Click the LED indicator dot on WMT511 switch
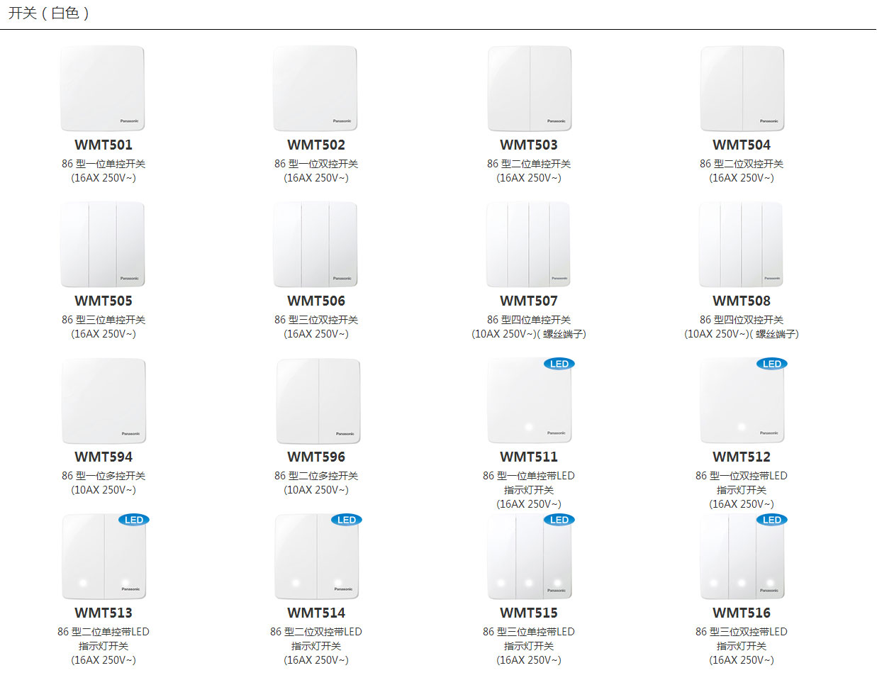Viewport: 877px width, 685px height. (528, 427)
